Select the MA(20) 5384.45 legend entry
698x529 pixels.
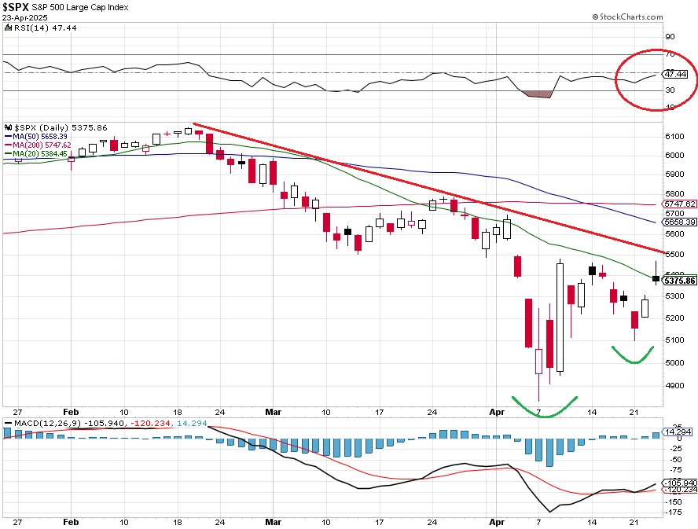point(36,153)
